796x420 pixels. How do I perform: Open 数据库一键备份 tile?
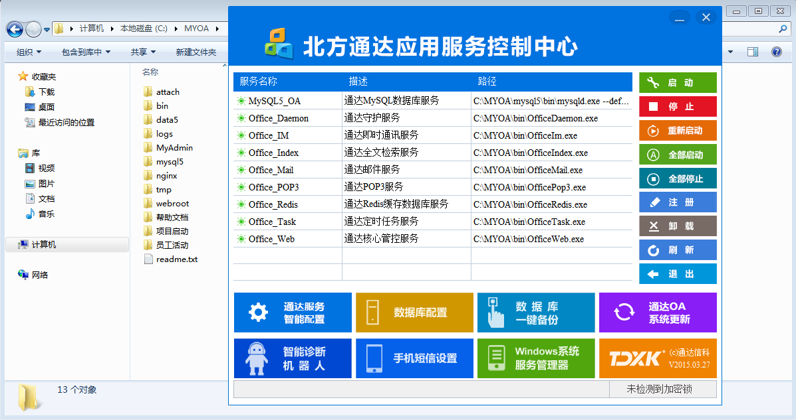(x=536, y=313)
